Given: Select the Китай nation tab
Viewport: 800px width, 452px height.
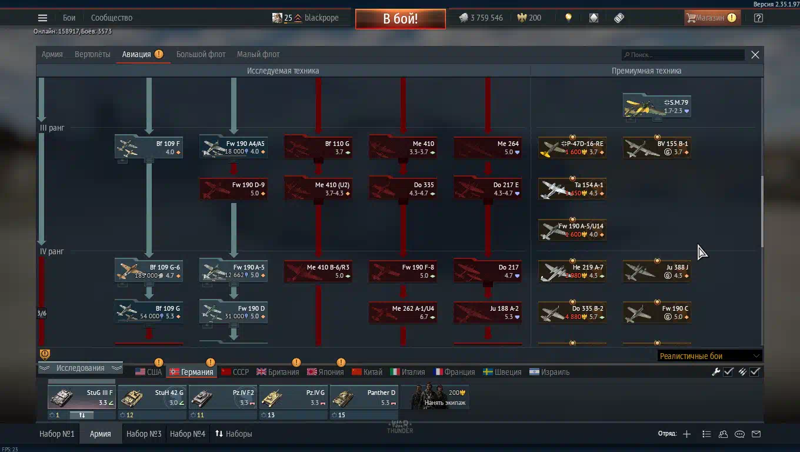Looking at the screenshot, I should click(367, 372).
